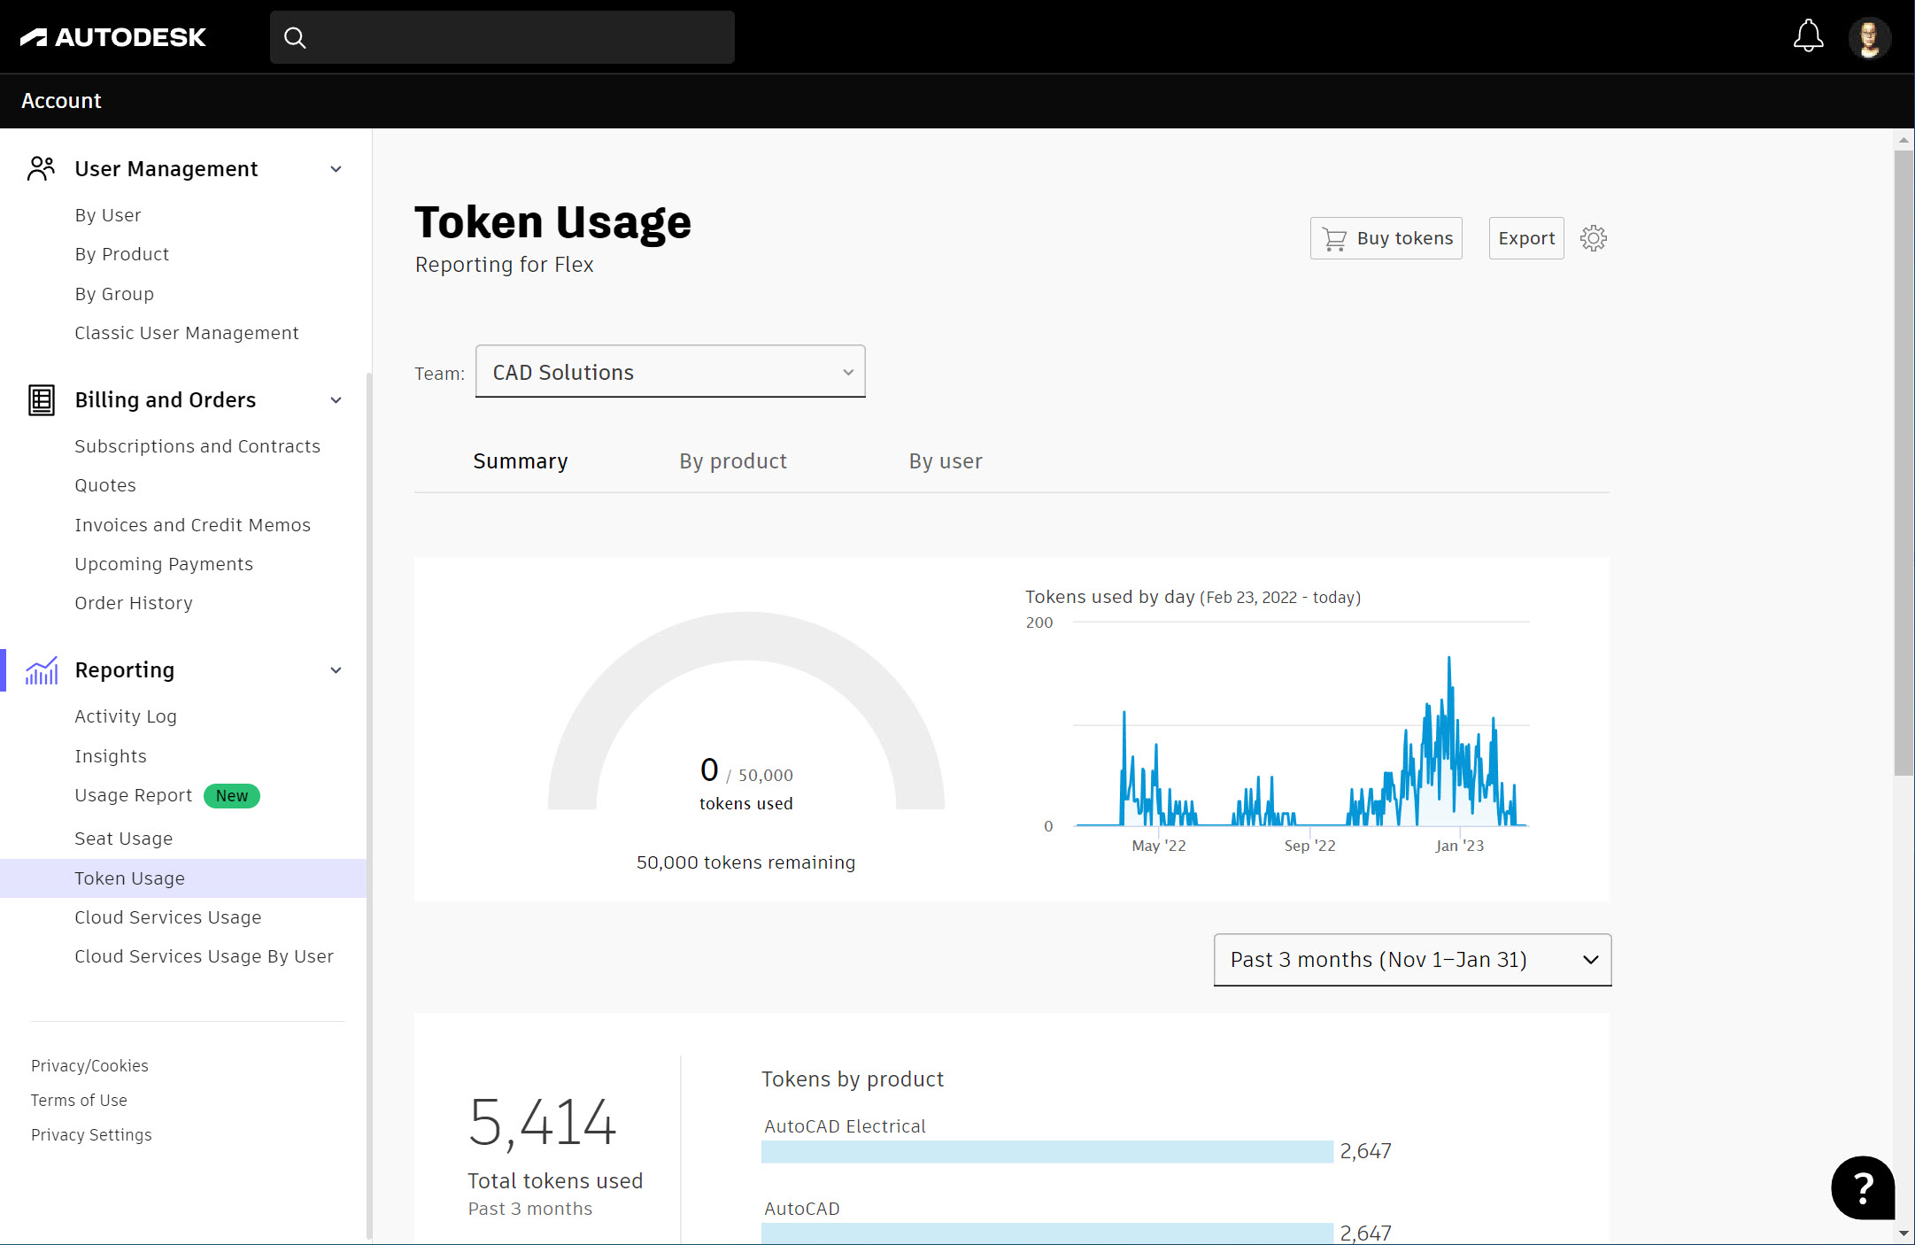Open Subscriptions and Contracts
This screenshot has width=1915, height=1245.
(x=197, y=446)
